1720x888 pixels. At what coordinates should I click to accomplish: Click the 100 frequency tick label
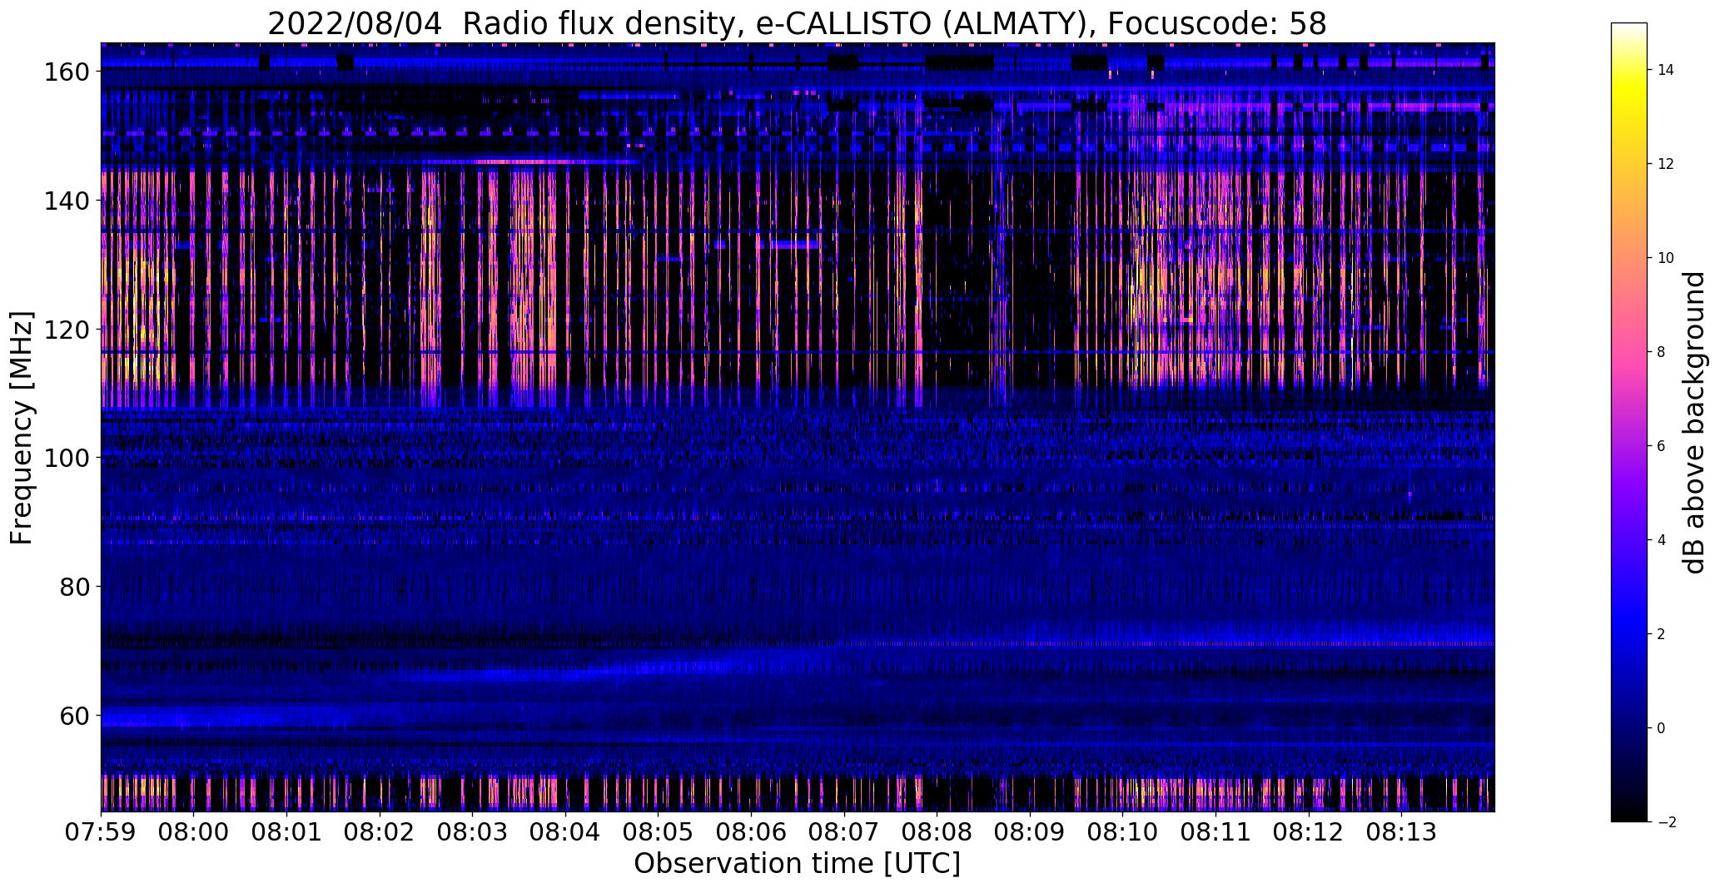coord(65,458)
